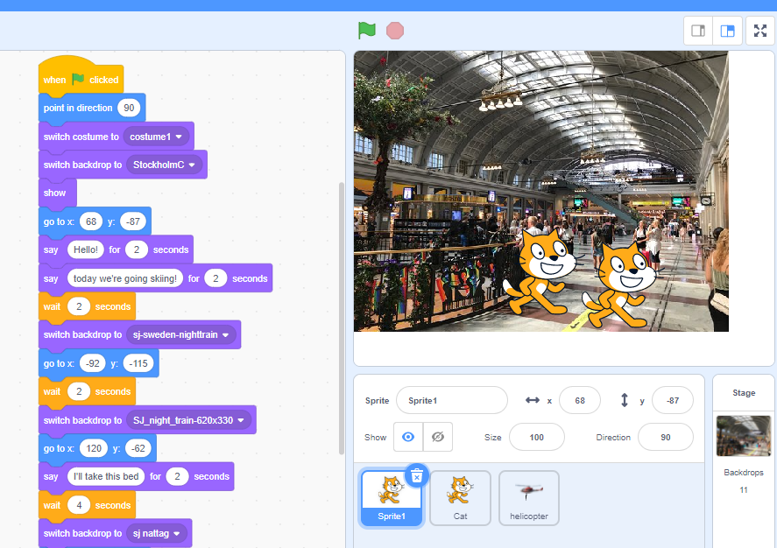777x548 pixels.
Task: Edit seconds in 'going skiing' say block
Action: [x=215, y=278]
